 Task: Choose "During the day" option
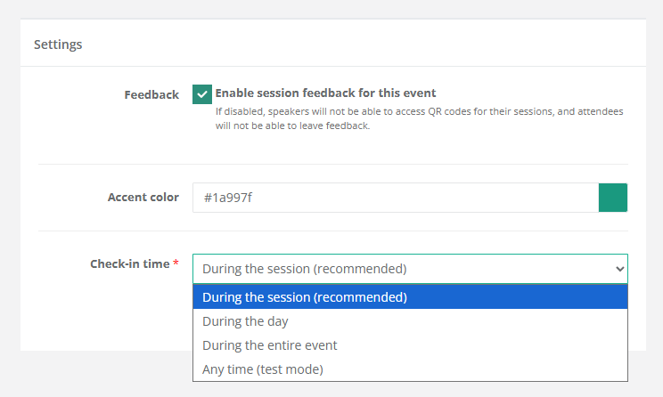[x=245, y=321]
